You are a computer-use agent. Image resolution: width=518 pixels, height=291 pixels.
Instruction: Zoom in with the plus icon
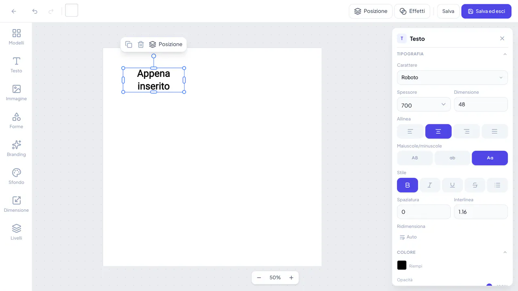click(291, 278)
